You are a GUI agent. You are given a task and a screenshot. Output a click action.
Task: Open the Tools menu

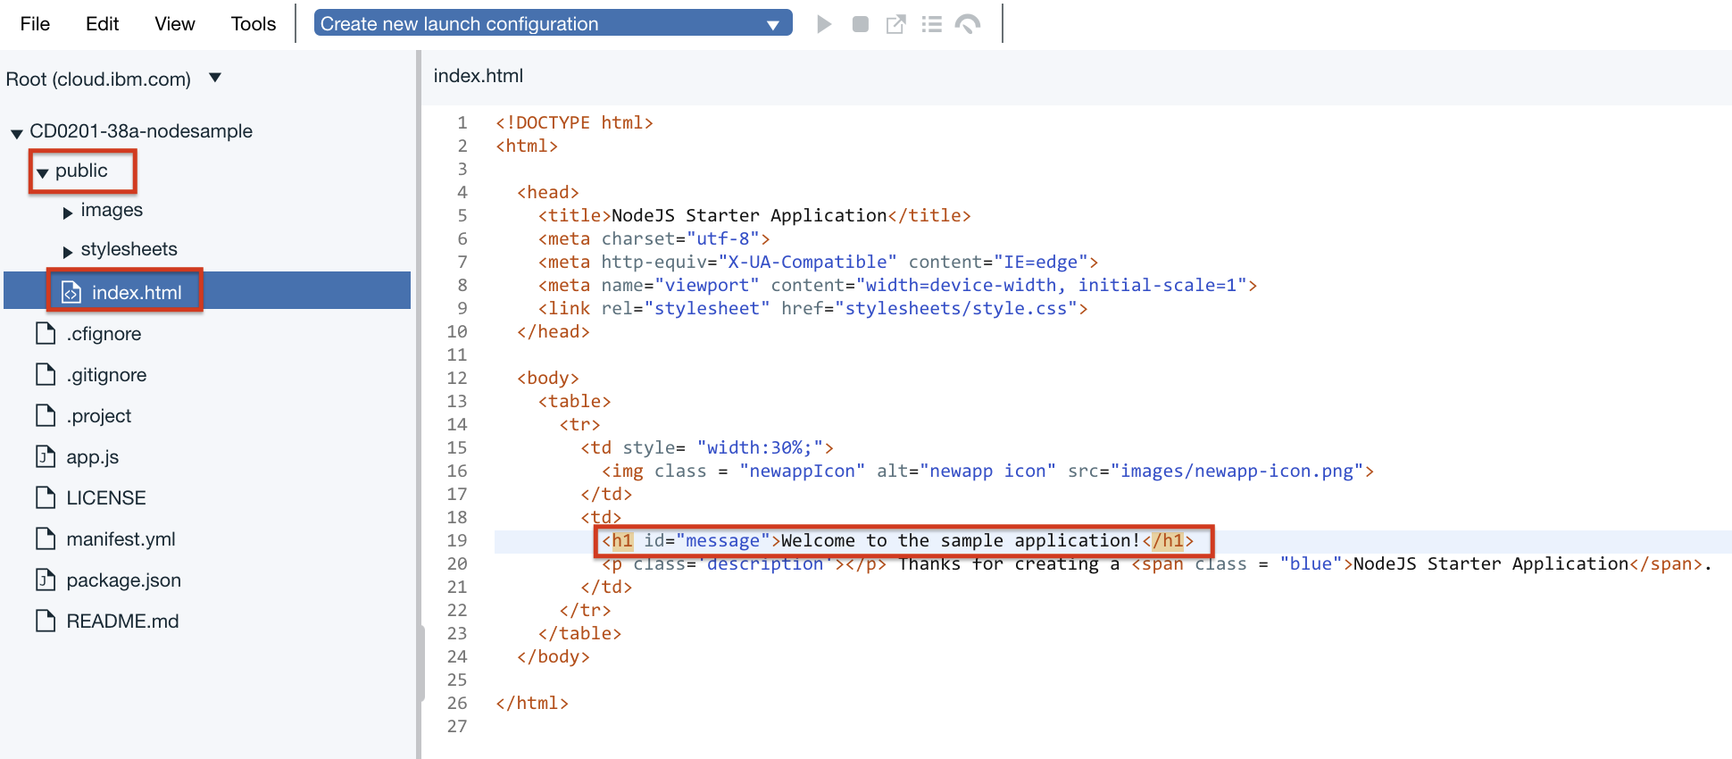click(x=254, y=24)
